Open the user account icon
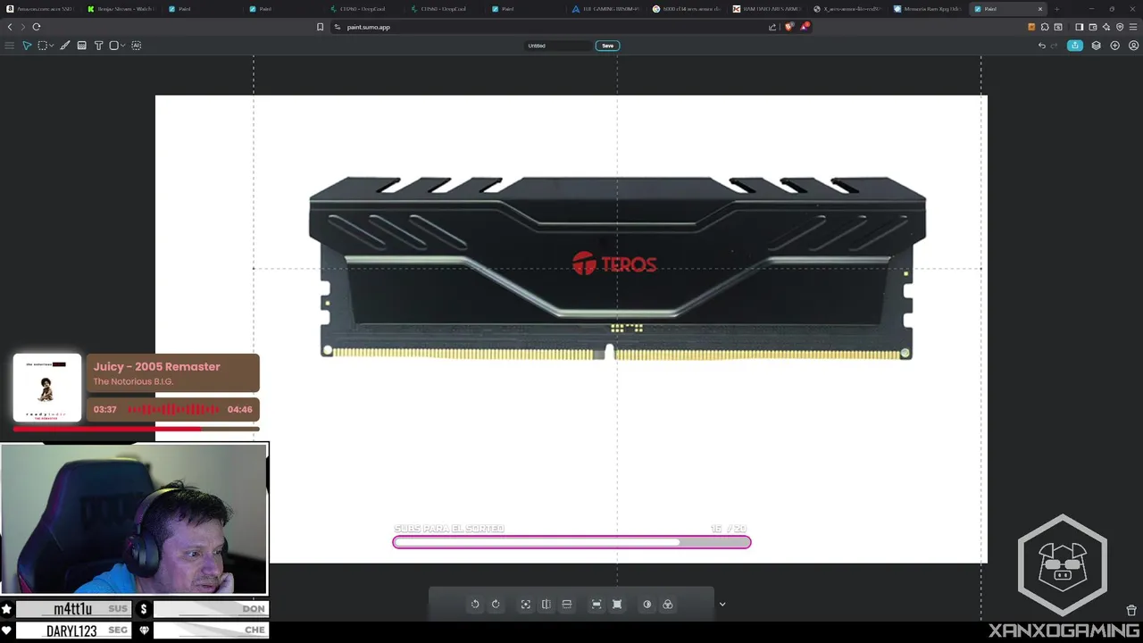Viewport: 1143px width, 643px height. 1134,46
